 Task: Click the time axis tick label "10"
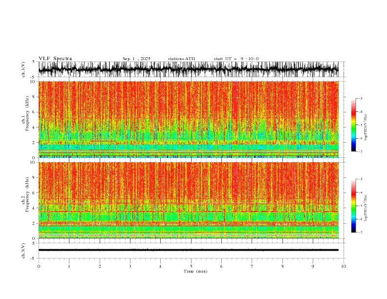coord(344,266)
